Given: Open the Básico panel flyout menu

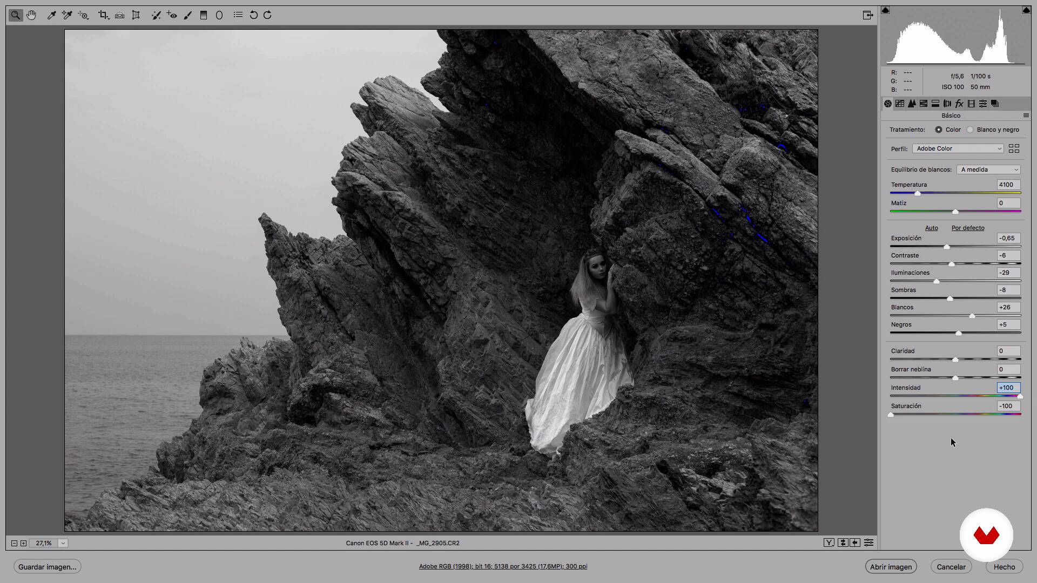Looking at the screenshot, I should click(1026, 116).
